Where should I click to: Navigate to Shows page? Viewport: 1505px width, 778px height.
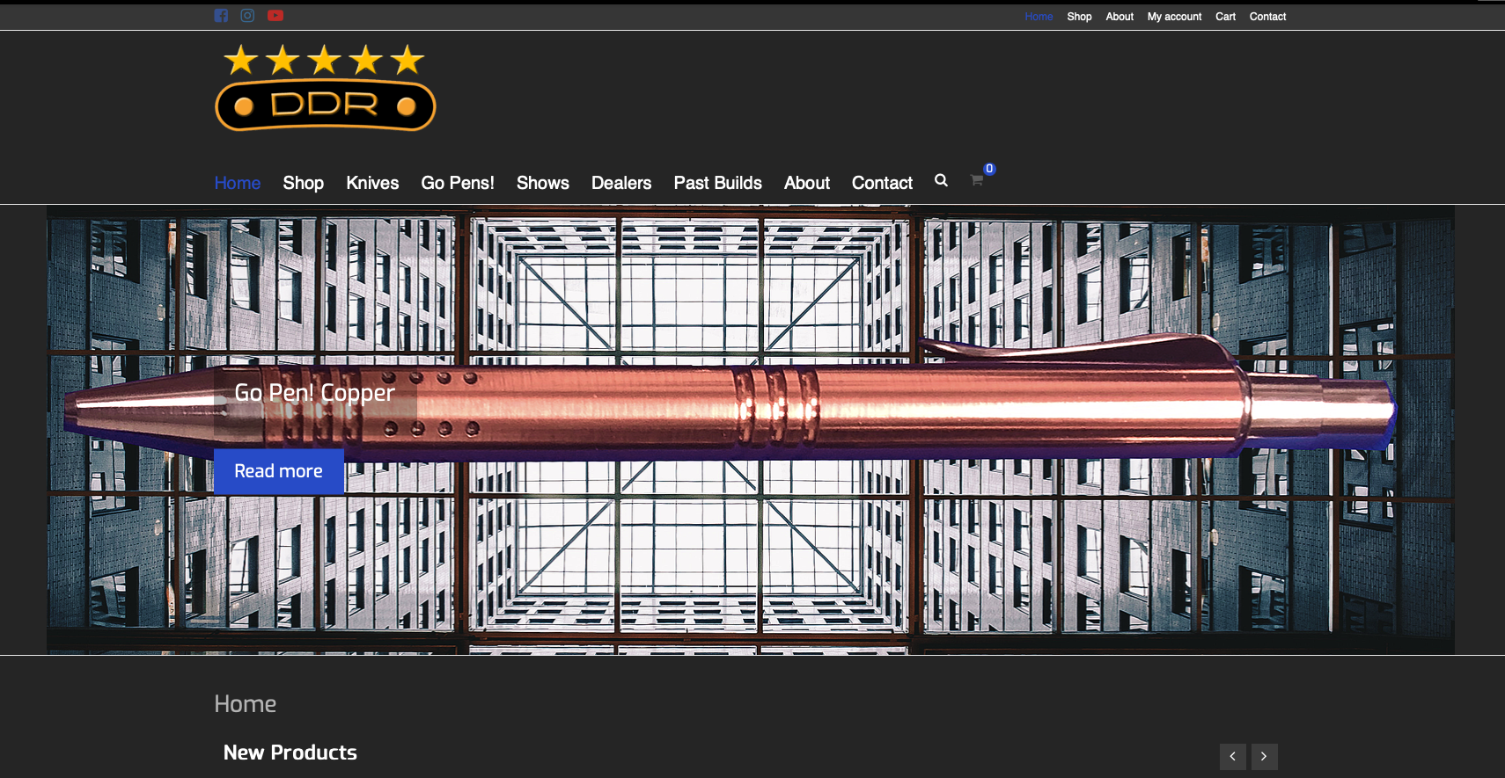click(x=542, y=183)
